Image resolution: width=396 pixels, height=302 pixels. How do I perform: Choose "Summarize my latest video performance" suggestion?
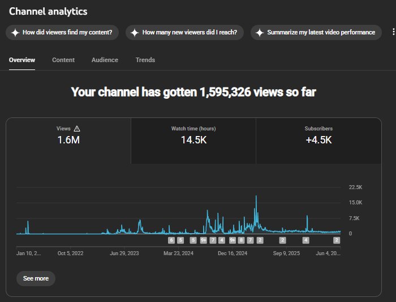[x=316, y=32]
